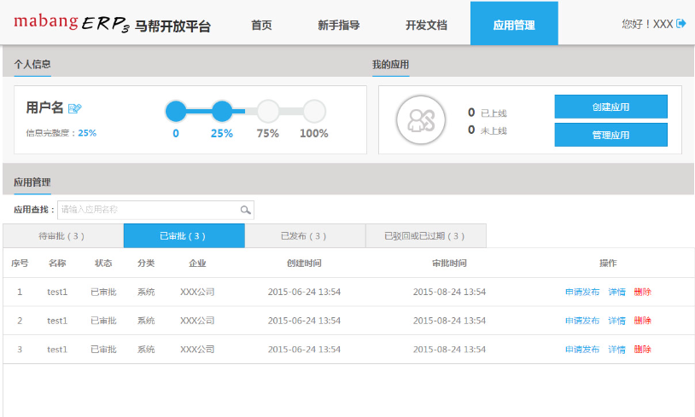
Task: Switch to the 待审批 tab
Action: click(62, 236)
